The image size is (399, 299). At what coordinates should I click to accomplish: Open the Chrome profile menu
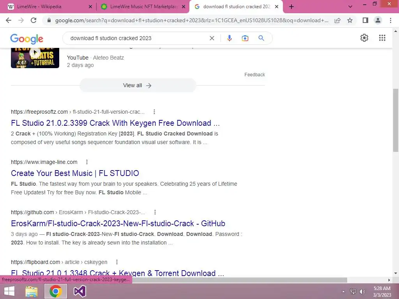click(378, 20)
